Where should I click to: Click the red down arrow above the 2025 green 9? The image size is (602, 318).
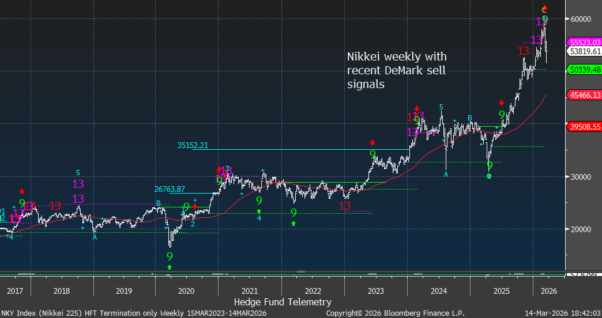pyautogui.click(x=501, y=103)
